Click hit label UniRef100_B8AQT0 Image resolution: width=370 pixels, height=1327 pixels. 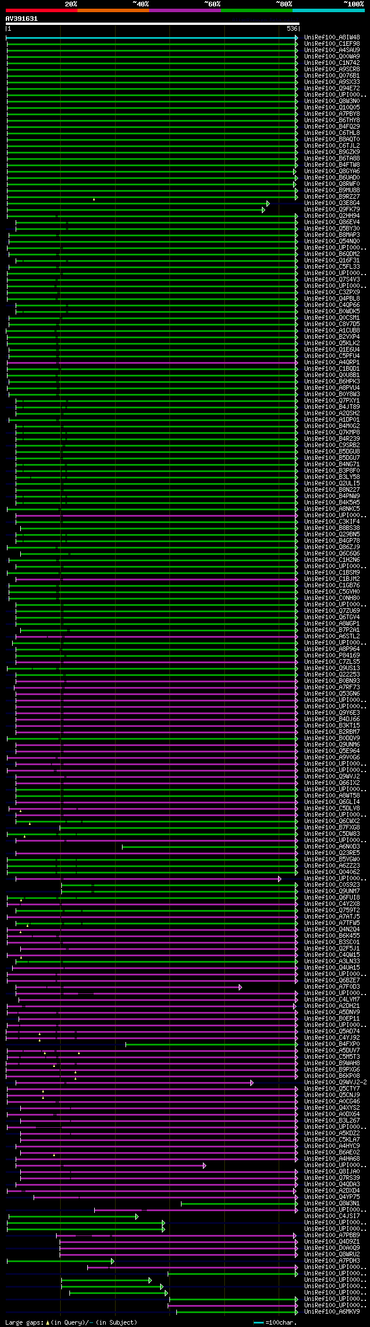coord(332,140)
